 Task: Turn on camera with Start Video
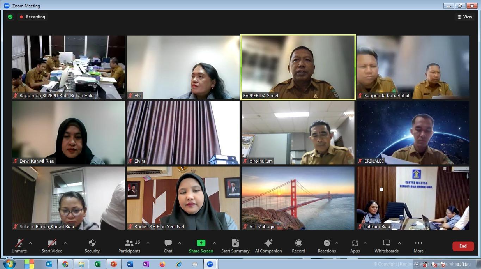point(52,246)
